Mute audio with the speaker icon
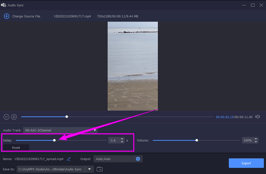This screenshot has height=174, width=266. (257, 117)
